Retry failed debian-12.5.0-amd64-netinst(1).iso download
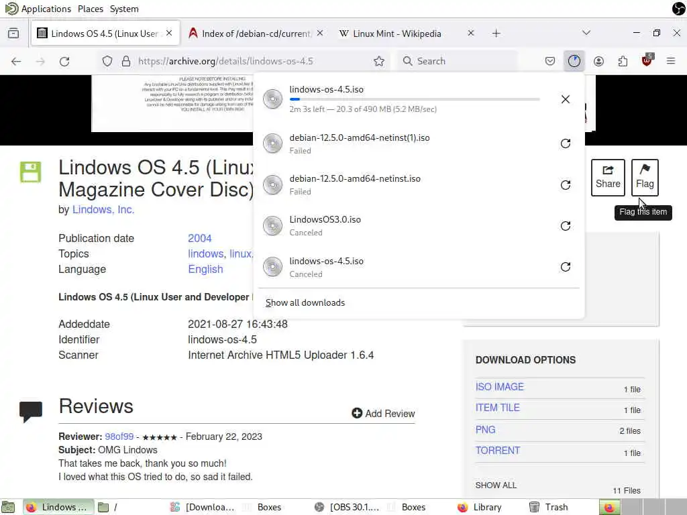The image size is (687, 515). [x=565, y=144]
